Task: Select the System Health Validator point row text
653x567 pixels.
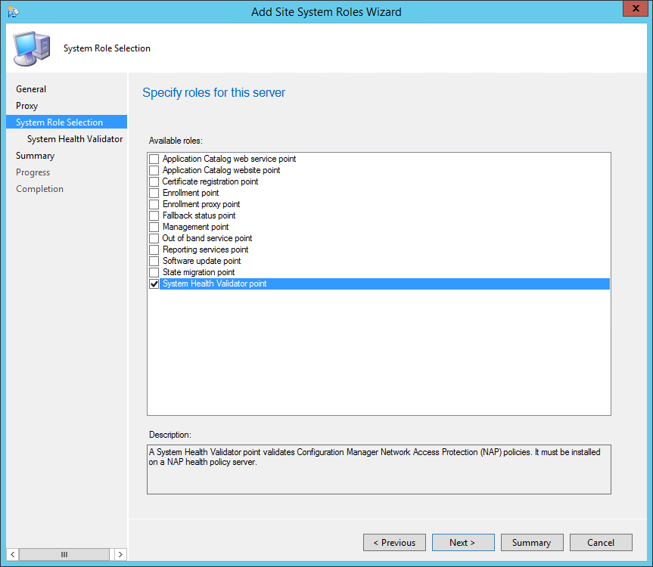Action: [214, 283]
